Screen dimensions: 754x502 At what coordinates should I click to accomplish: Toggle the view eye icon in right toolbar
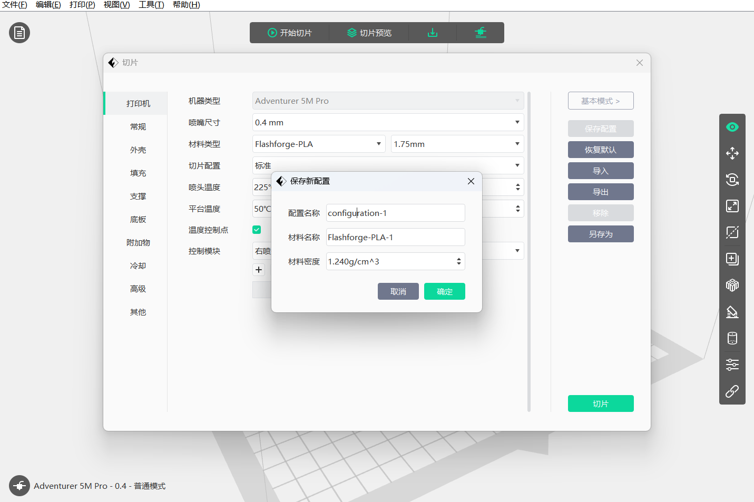pos(732,127)
